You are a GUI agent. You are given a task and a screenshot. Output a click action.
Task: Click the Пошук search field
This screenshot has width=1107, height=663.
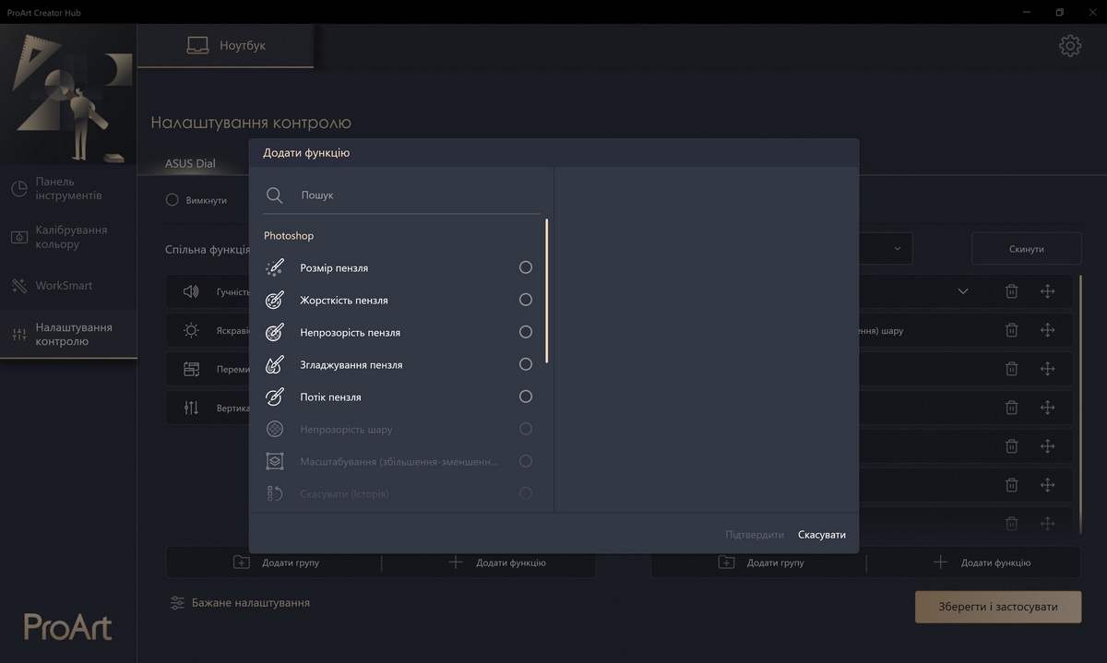[415, 195]
